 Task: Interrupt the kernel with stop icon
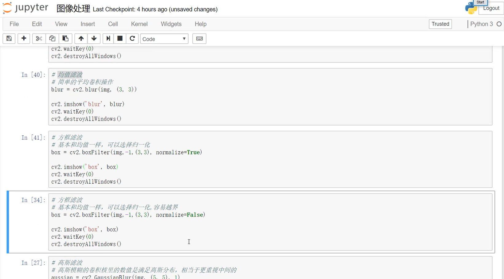(x=120, y=38)
